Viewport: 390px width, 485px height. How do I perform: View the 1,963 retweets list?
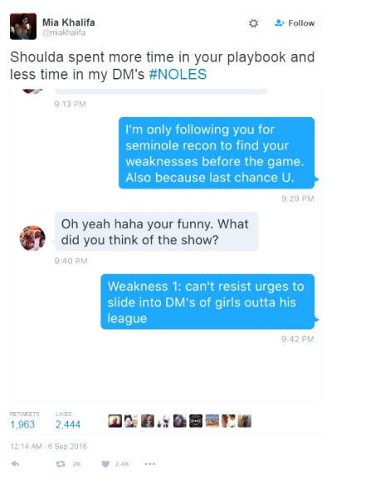22,424
